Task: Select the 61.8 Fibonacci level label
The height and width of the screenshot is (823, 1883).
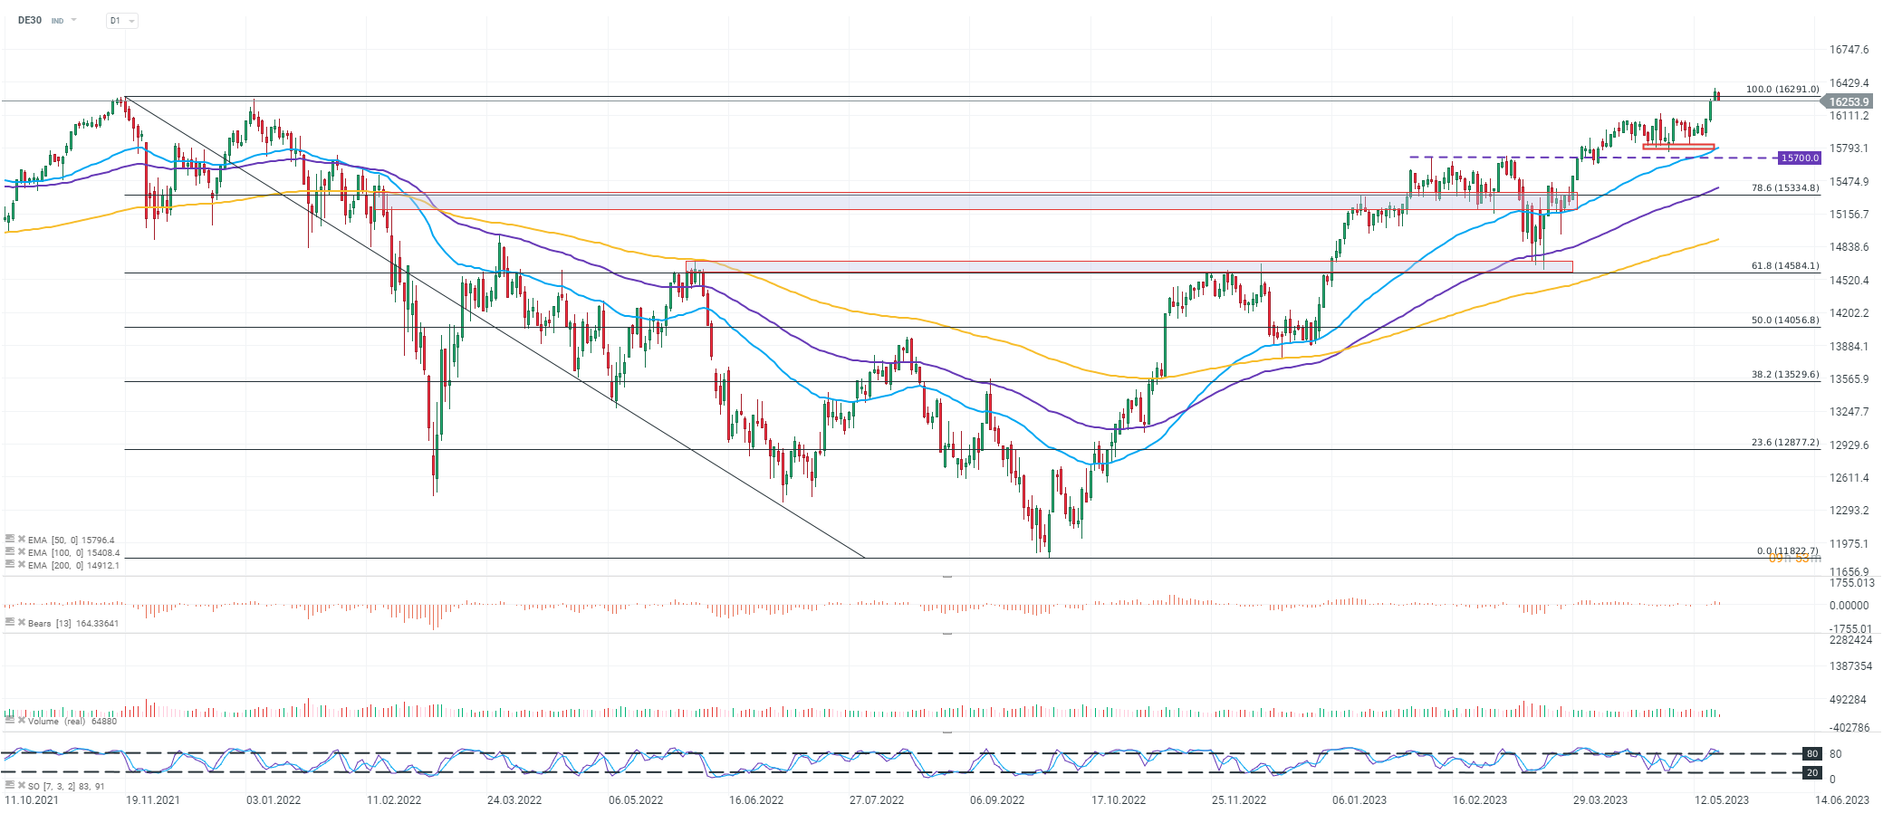Action: point(1784,266)
